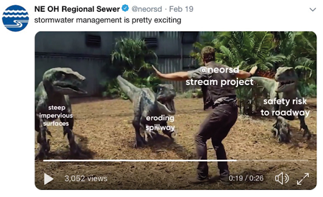
Task: Click the 'steep impervious surfaces' caption
Action: 56,115
